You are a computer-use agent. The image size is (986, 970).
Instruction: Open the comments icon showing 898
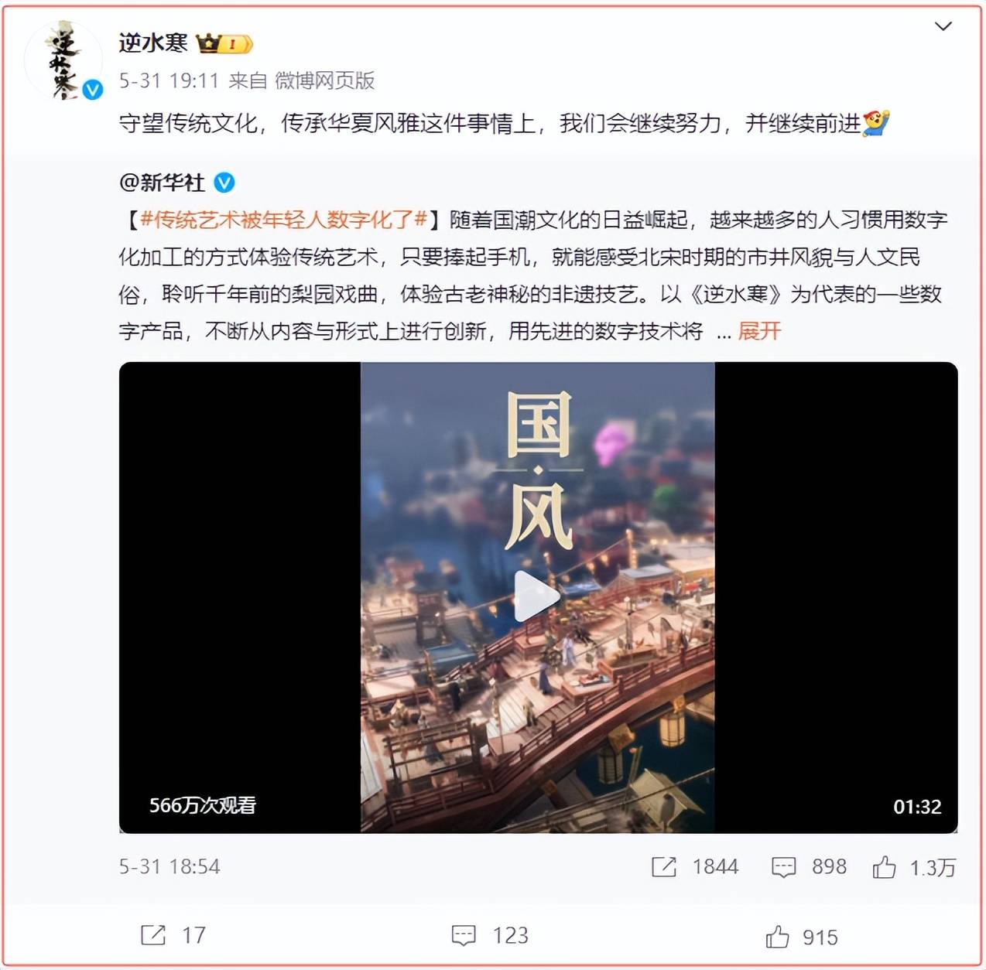(783, 867)
